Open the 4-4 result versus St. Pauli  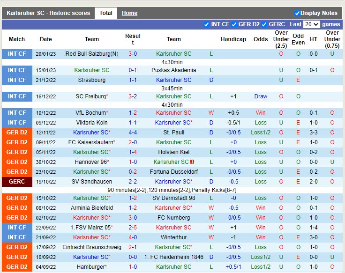pyautogui.click(x=133, y=133)
